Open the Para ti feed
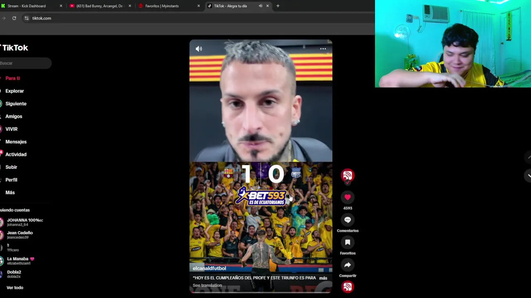Screen dimensions: 531x298 click(12, 78)
